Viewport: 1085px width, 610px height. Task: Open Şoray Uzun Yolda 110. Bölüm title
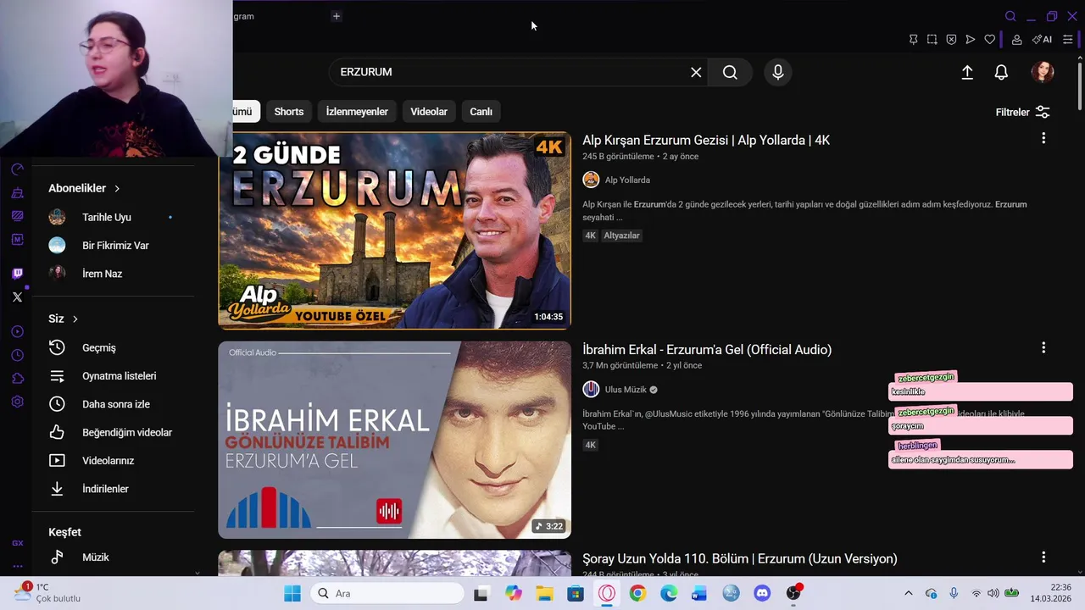[740, 559]
